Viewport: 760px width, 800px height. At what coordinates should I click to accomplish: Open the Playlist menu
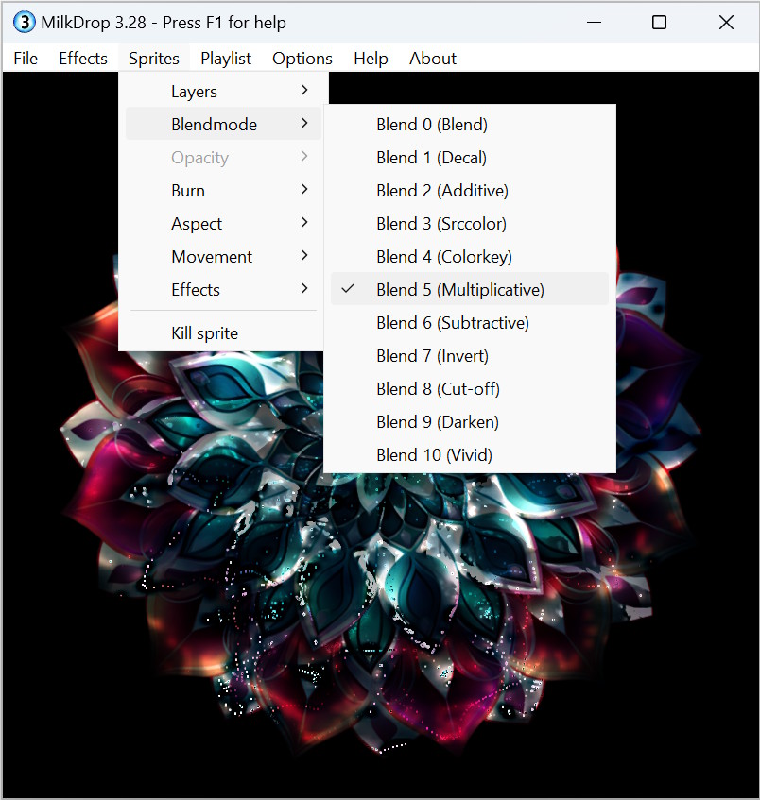(226, 59)
